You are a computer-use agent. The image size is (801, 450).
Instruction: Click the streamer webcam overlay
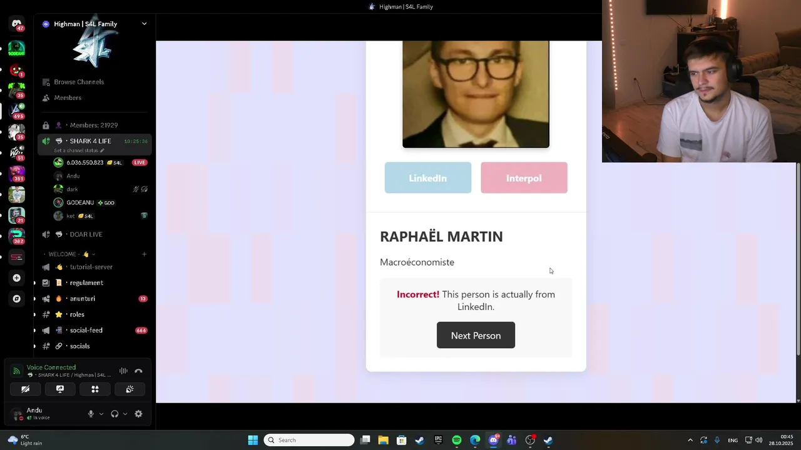pyautogui.click(x=702, y=81)
